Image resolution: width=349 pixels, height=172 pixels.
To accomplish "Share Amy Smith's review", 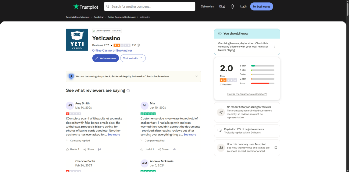I will pos(89,149).
